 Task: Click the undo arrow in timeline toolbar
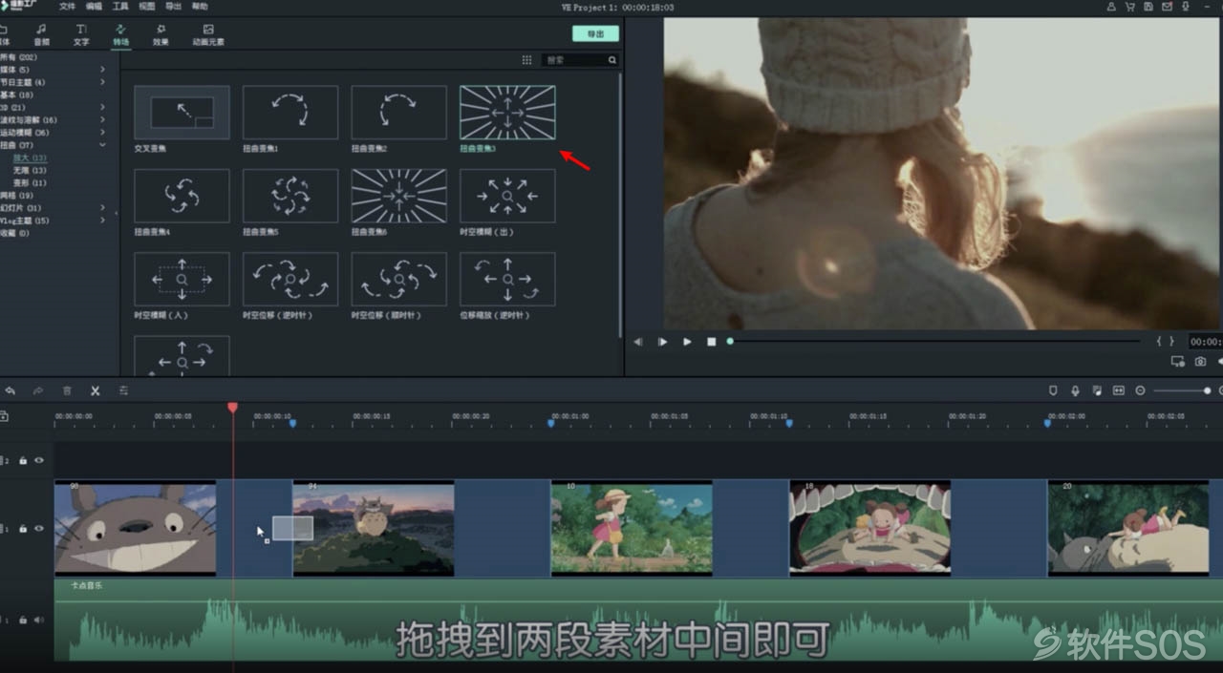tap(10, 390)
